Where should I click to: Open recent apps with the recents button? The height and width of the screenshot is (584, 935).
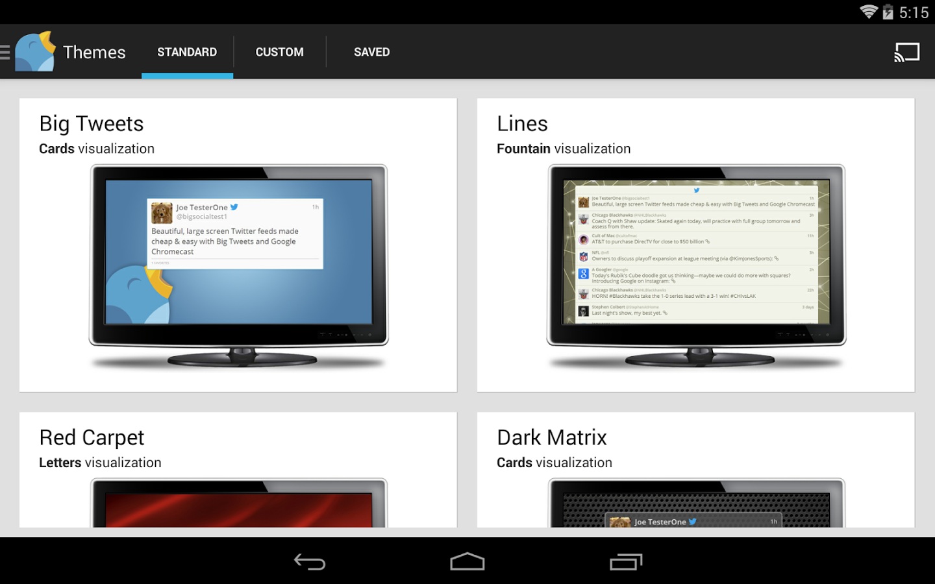[x=625, y=561]
